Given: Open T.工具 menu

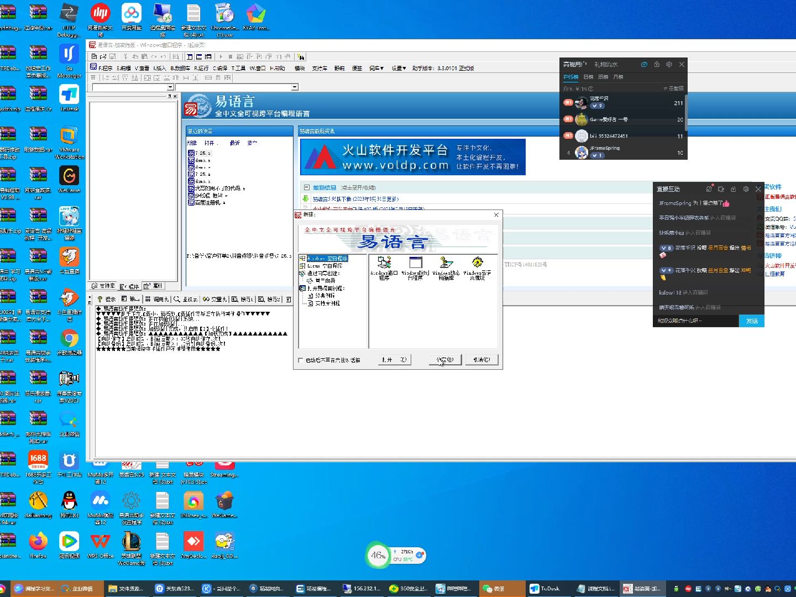Looking at the screenshot, I should [238, 68].
